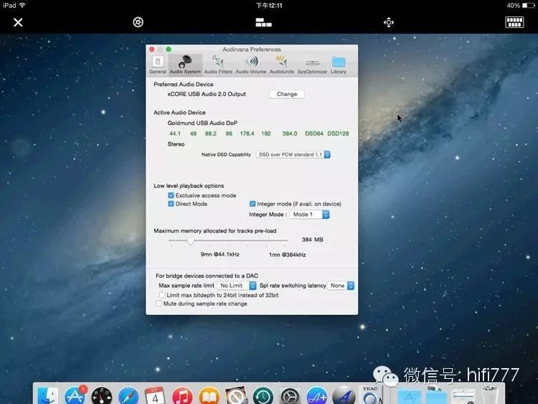The width and height of the screenshot is (538, 404).
Task: Click the memory pre-load slider thumb
Action: [x=190, y=241]
